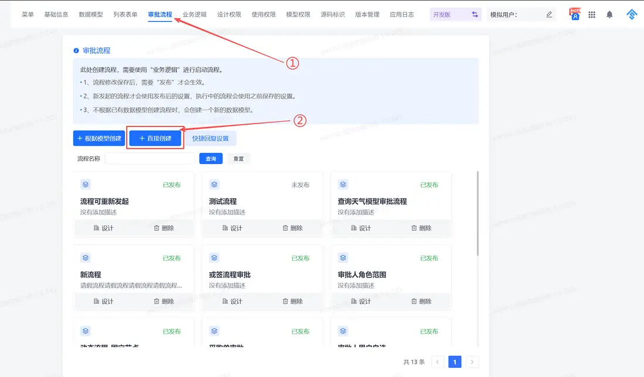The image size is (644, 377).
Task: Click 设计 on 新流程 card
Action: click(103, 301)
